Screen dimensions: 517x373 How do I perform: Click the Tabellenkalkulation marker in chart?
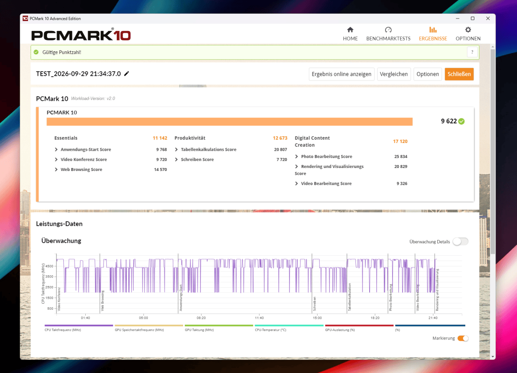pos(349,297)
